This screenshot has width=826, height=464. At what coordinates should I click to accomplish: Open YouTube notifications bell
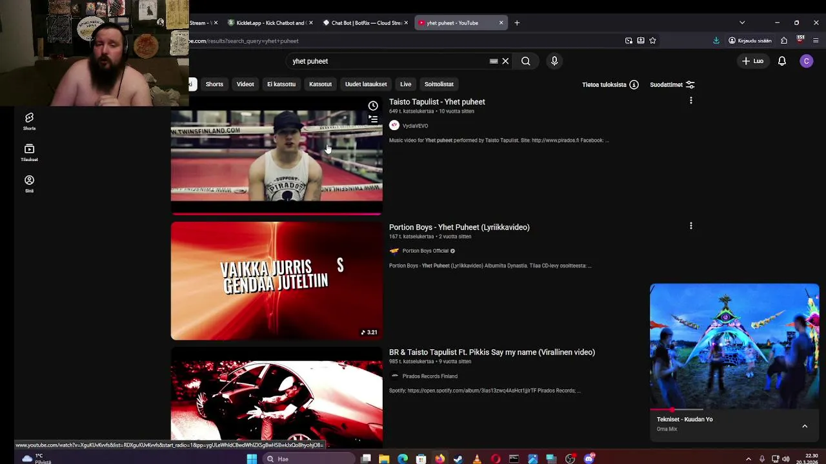781,61
